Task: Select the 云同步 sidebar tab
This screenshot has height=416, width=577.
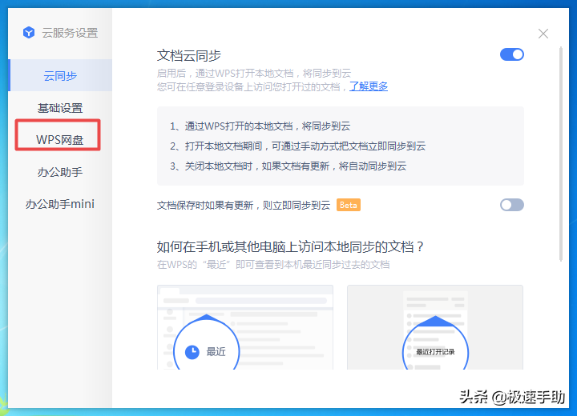Action: pos(60,75)
